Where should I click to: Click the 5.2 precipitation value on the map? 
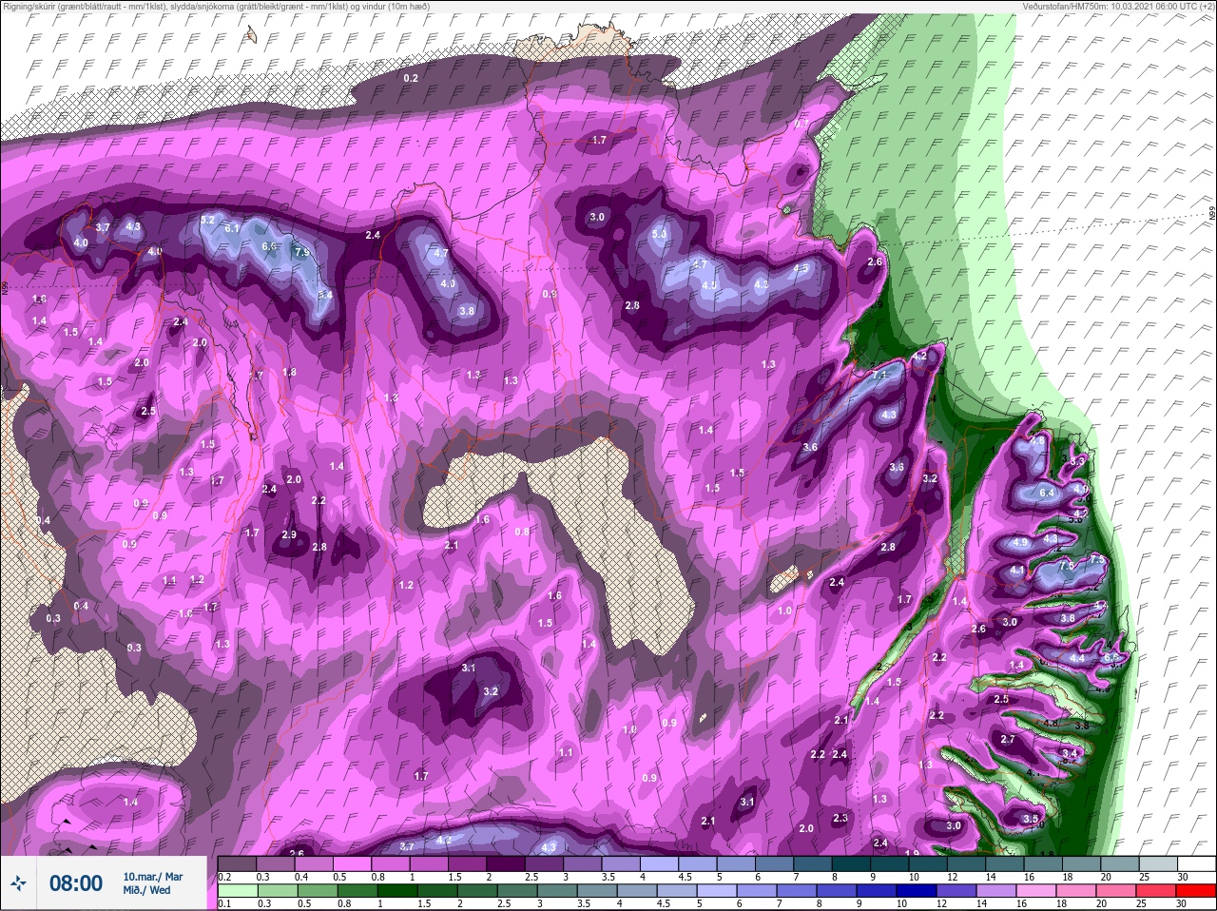(x=208, y=219)
